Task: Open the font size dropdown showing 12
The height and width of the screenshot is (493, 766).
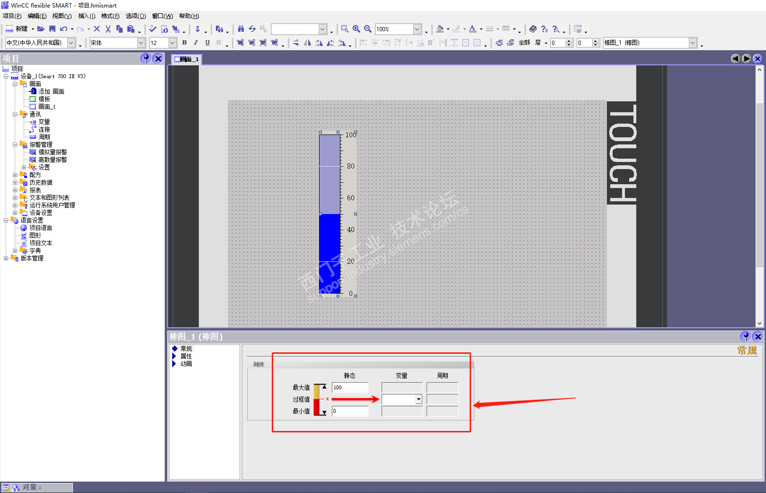Action: click(x=172, y=43)
